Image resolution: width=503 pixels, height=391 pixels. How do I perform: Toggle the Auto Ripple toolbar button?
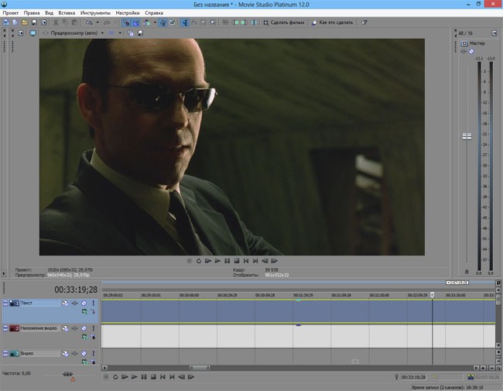point(146,22)
